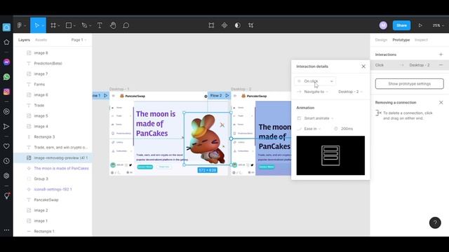
Task: Dismiss the Removing a connection tip
Action: coord(441,102)
